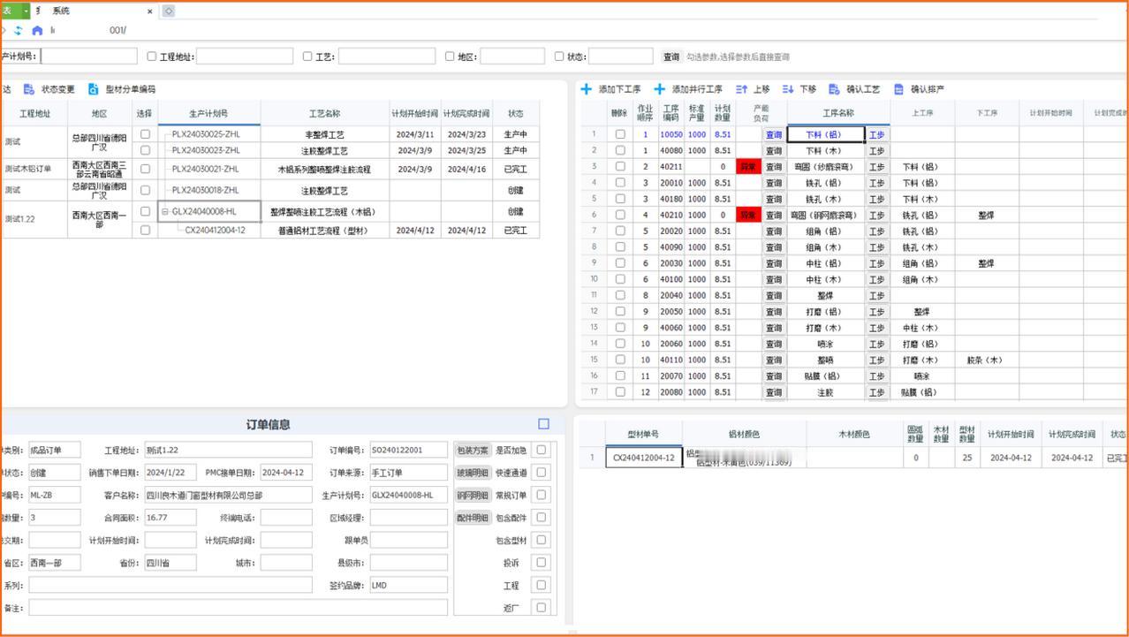Screen dimensions: 1129x637
Task: Click the CX240412004-12 cell in bottom table
Action: tap(644, 458)
